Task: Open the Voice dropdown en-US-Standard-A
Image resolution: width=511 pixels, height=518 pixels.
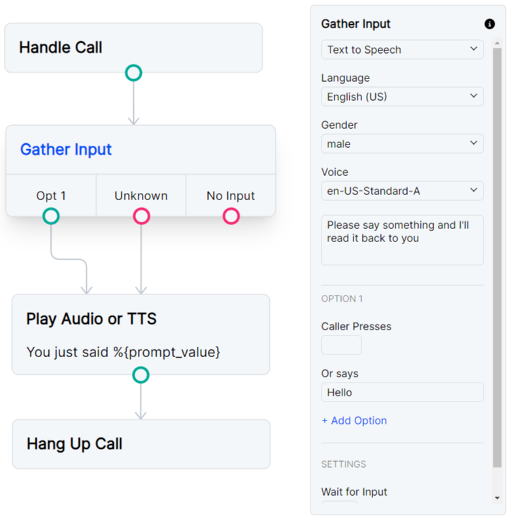Action: coord(402,191)
